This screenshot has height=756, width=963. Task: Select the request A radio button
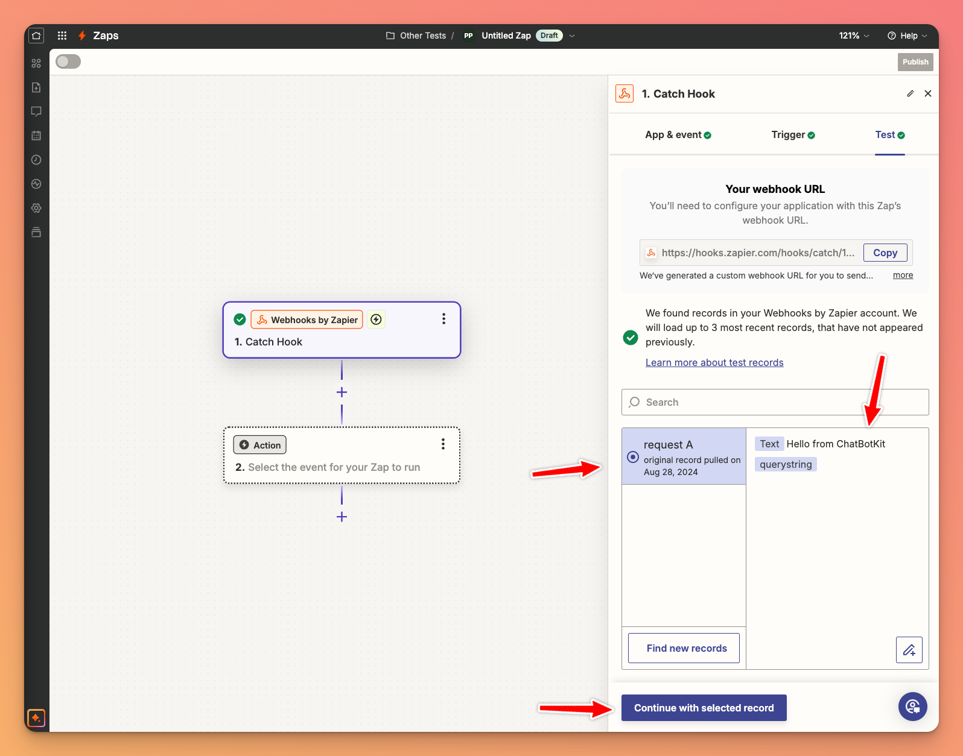[633, 457]
